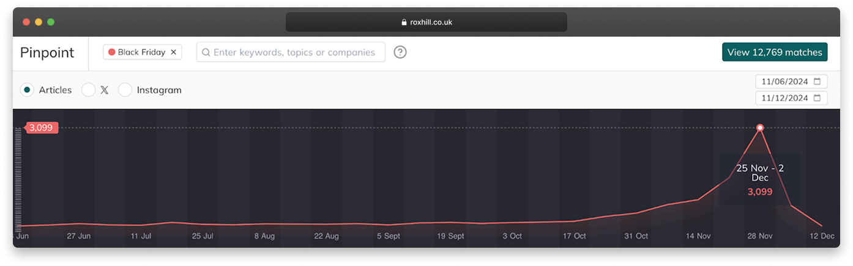Viewport: 853px width, 266px height.
Task: Remove the Black Friday tag with its x
Action: click(173, 52)
